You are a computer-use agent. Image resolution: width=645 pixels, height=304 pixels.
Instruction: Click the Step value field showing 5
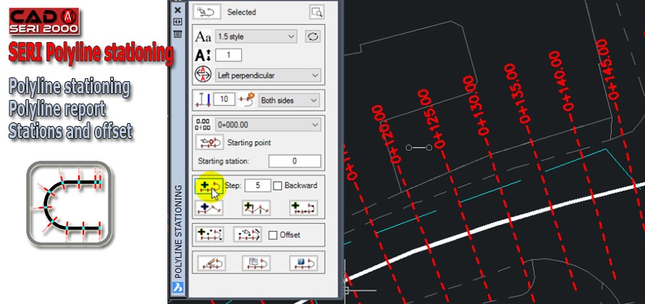258,185
